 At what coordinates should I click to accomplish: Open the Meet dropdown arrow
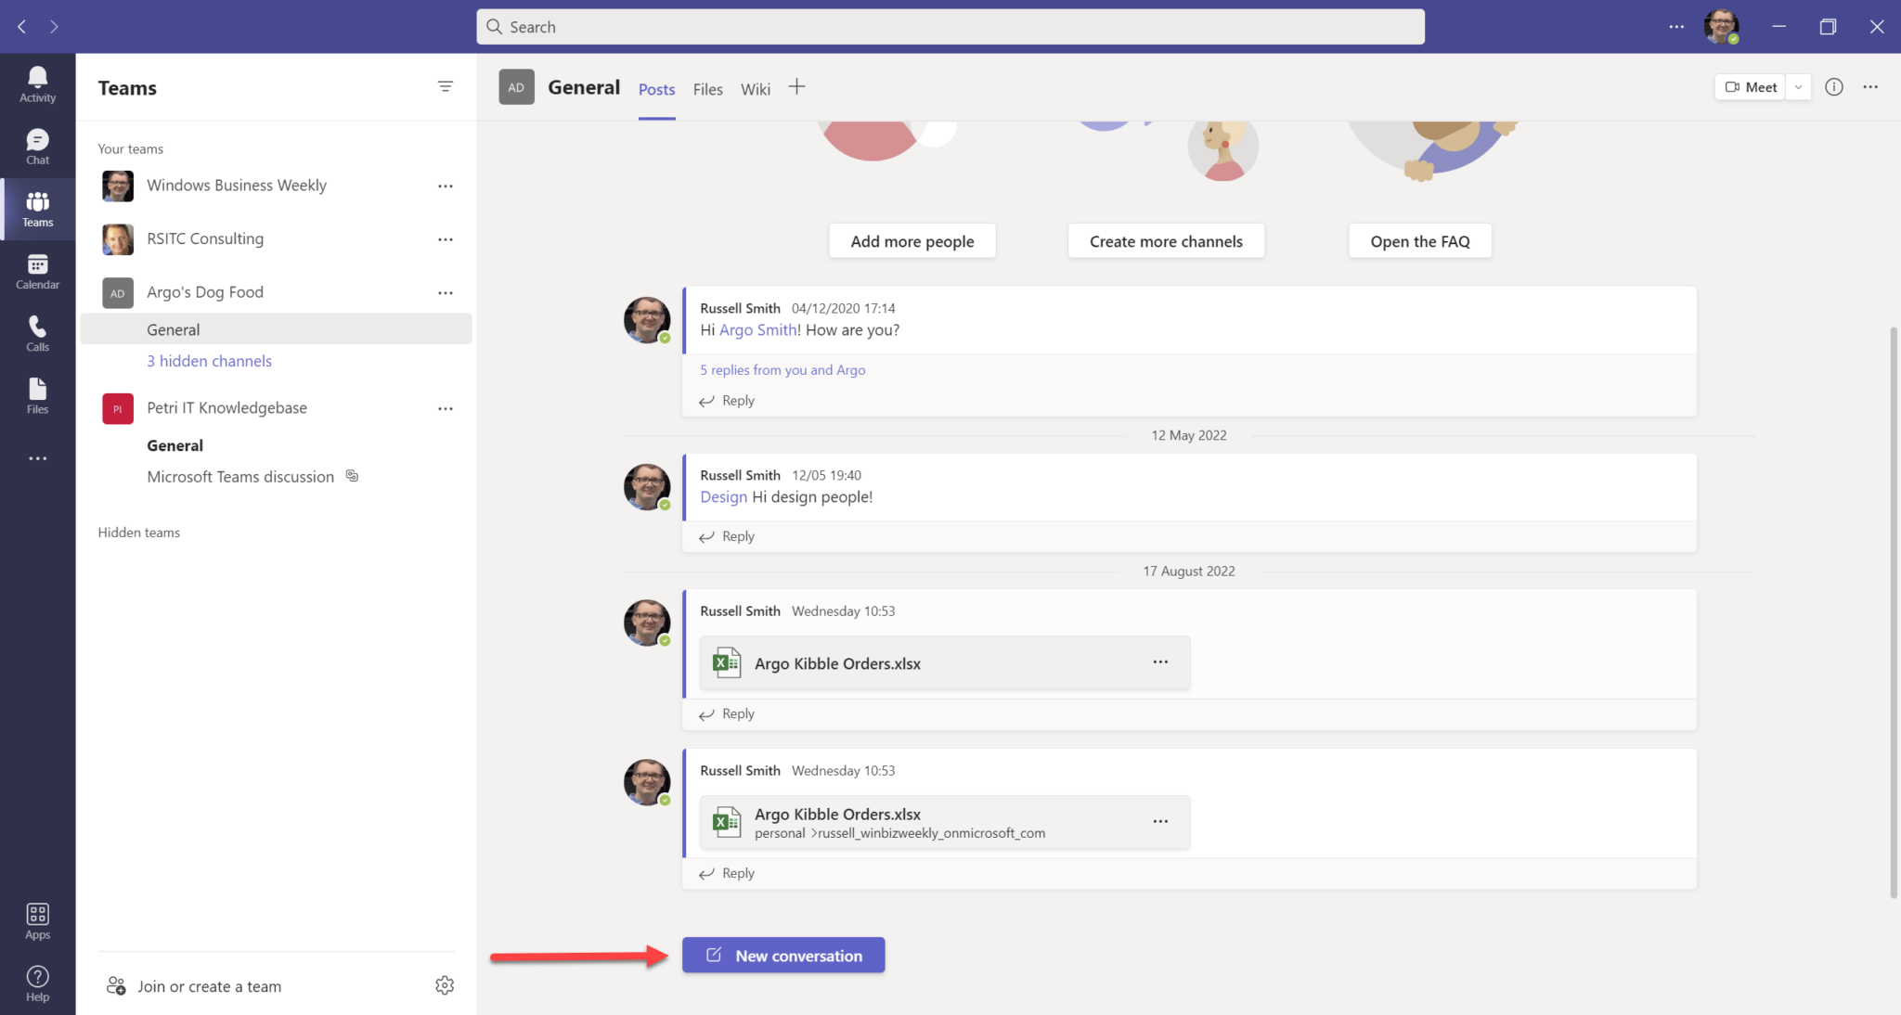pos(1798,86)
